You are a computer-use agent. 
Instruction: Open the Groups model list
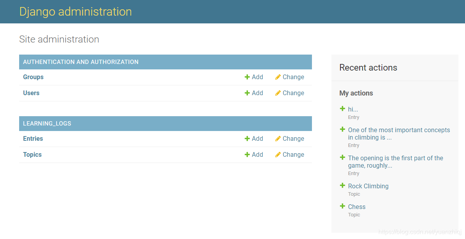tap(33, 77)
